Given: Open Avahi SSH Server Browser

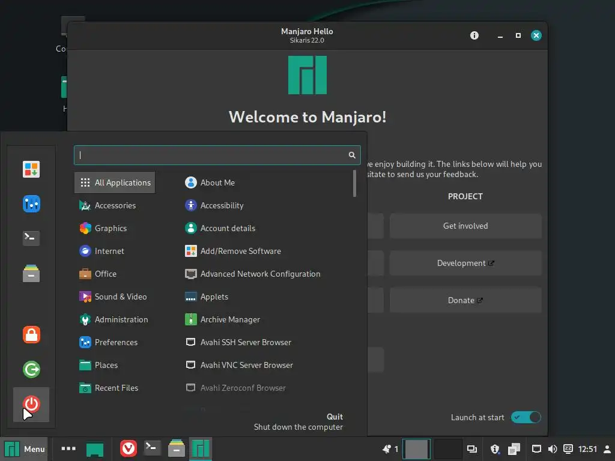Looking at the screenshot, I should [238, 342].
